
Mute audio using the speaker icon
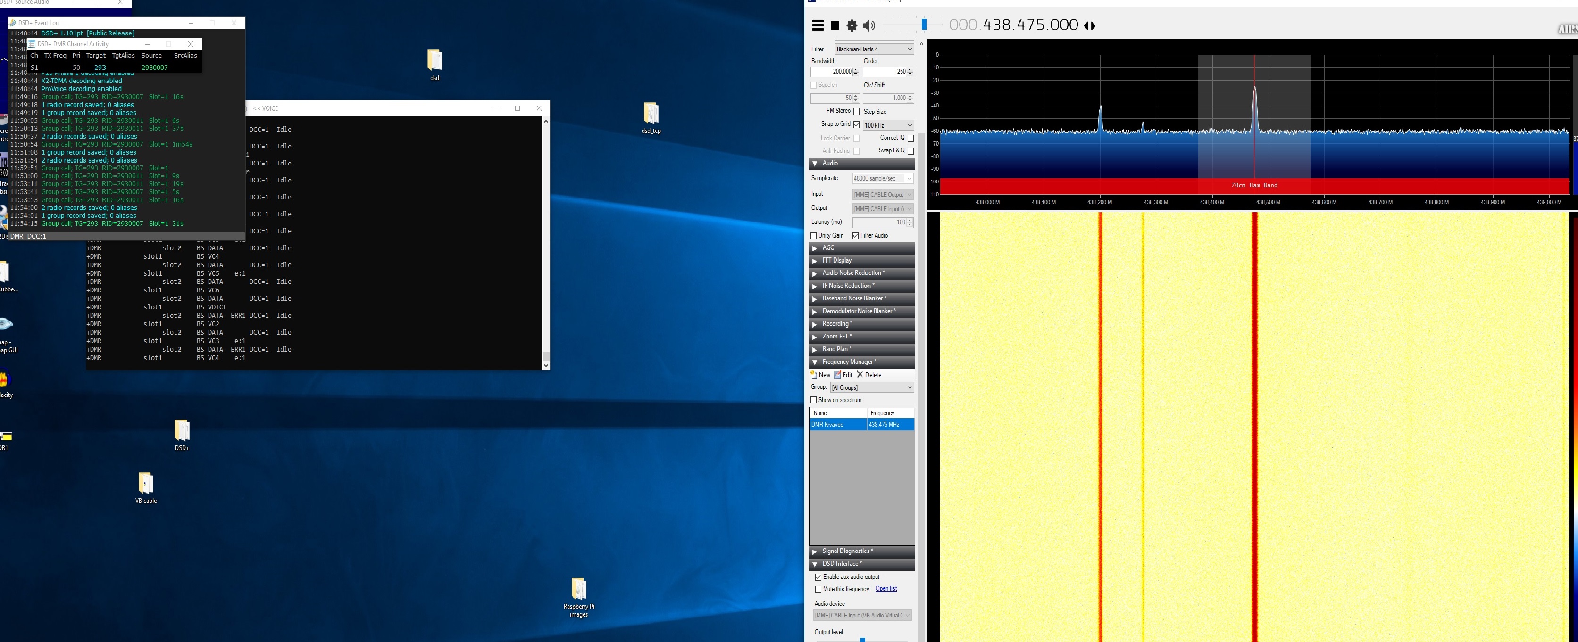pyautogui.click(x=868, y=26)
